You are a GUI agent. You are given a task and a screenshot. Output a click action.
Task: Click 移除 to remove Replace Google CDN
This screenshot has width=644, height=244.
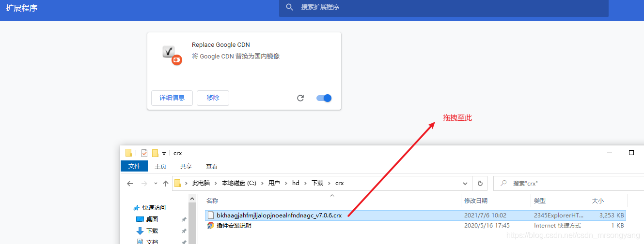point(213,98)
